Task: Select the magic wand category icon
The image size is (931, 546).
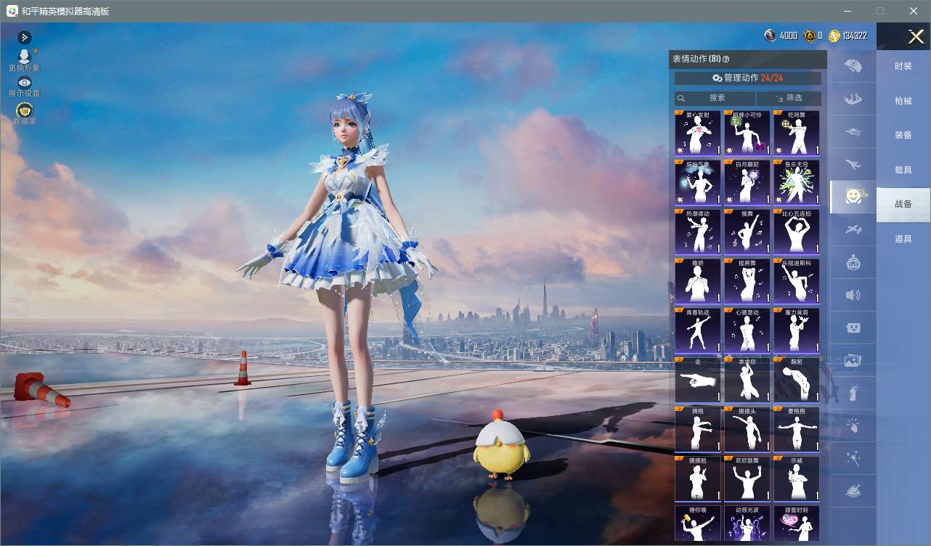Action: (x=853, y=458)
